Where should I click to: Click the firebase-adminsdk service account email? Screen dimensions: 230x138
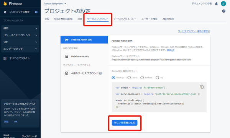[151, 60]
